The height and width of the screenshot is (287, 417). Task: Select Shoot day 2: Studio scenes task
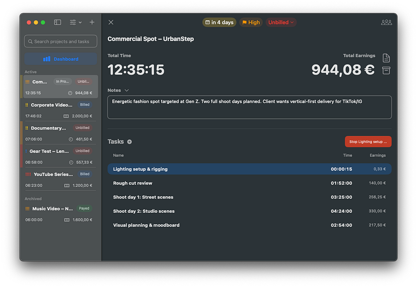click(249, 211)
